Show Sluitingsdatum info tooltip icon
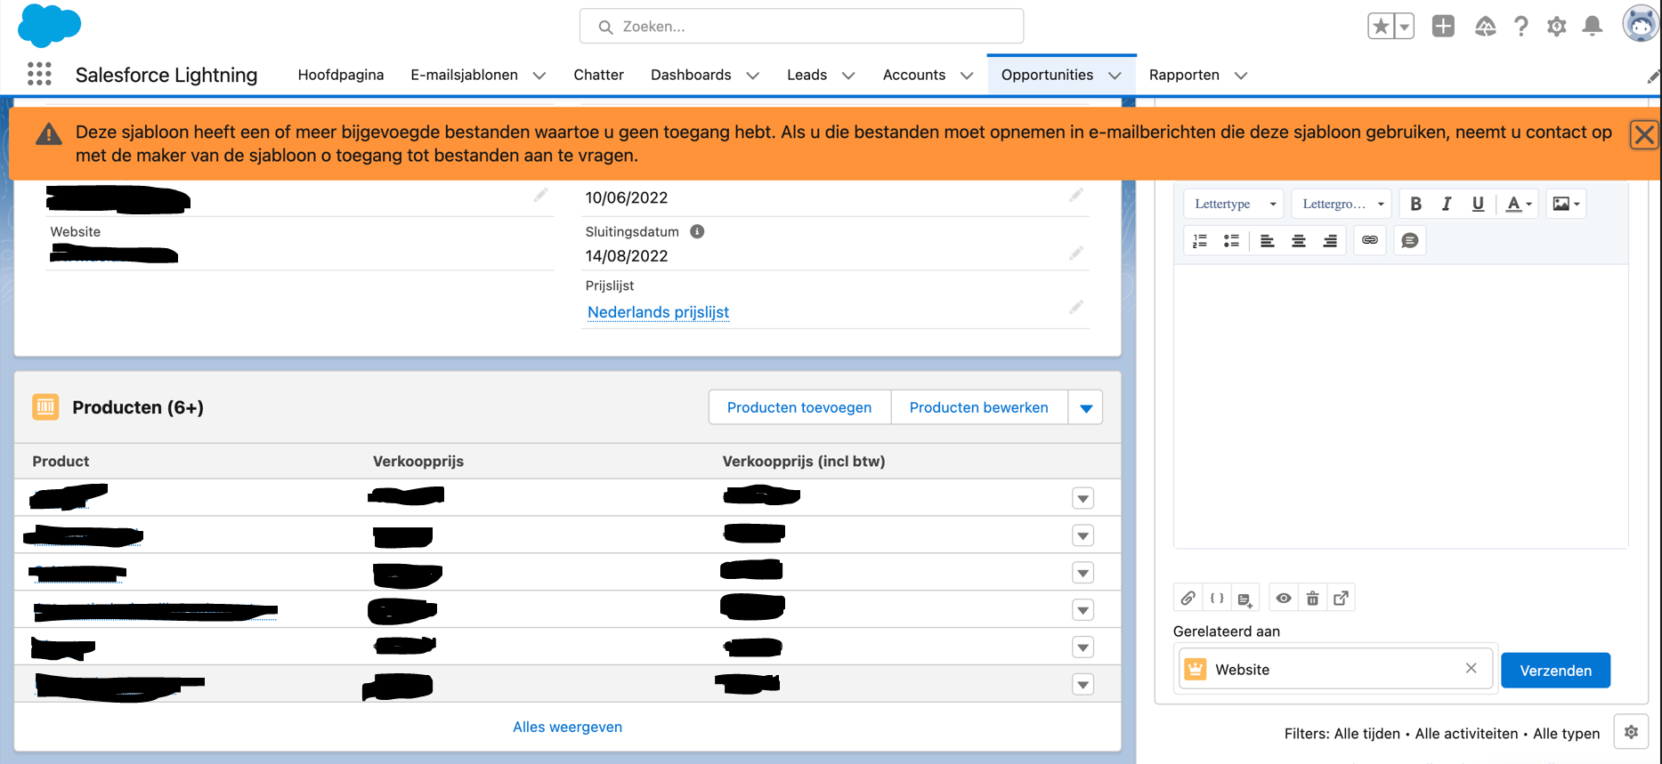 (697, 231)
